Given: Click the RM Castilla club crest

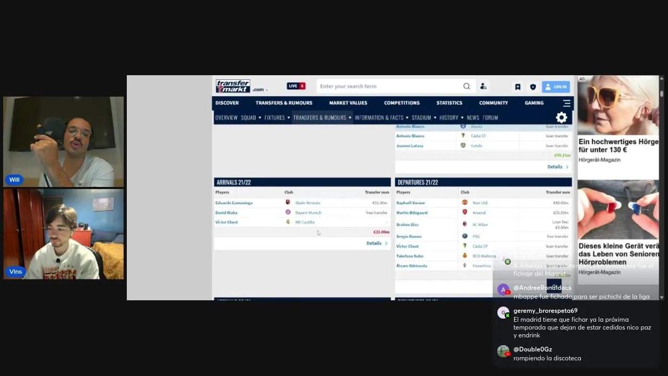Looking at the screenshot, I should point(288,222).
